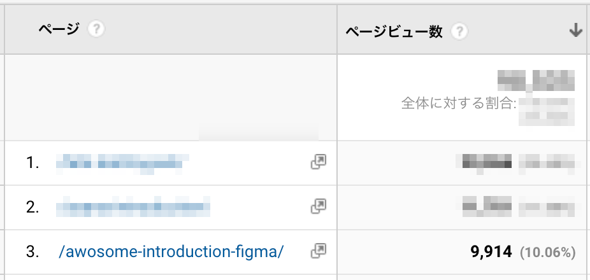Click the blurred pageview value in row 1
Image resolution: width=590 pixels, height=280 pixels.
coord(487,162)
